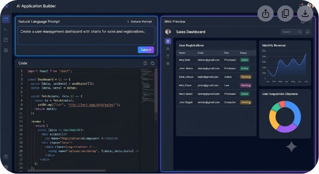Click the AI Application Builder title
Screen dimensions: 319x174
tap(36, 6)
